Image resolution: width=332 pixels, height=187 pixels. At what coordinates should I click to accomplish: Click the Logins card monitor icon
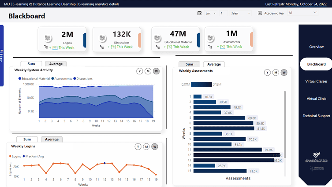point(48,38)
